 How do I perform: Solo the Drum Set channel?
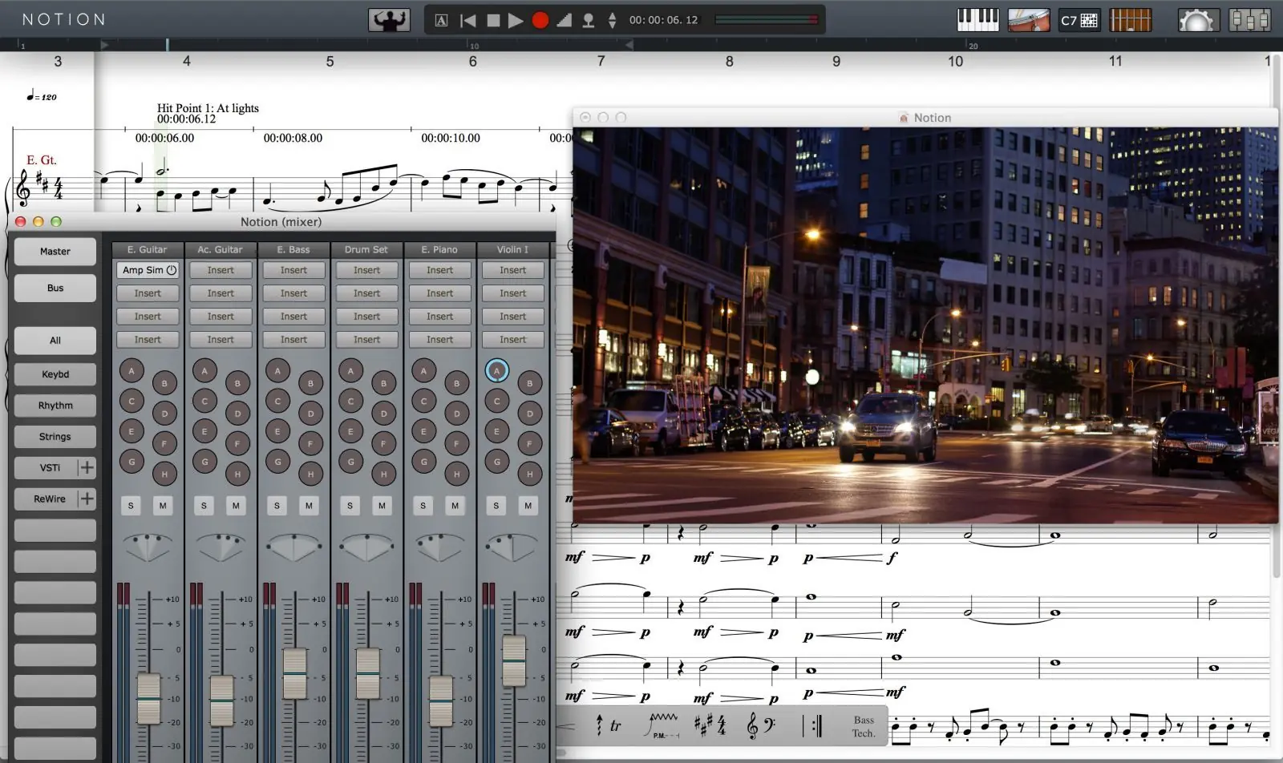[x=350, y=506]
